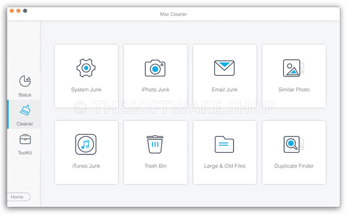Screen dimensions: 347x214
Task: Click the iTunes Junk label
Action: click(x=86, y=166)
